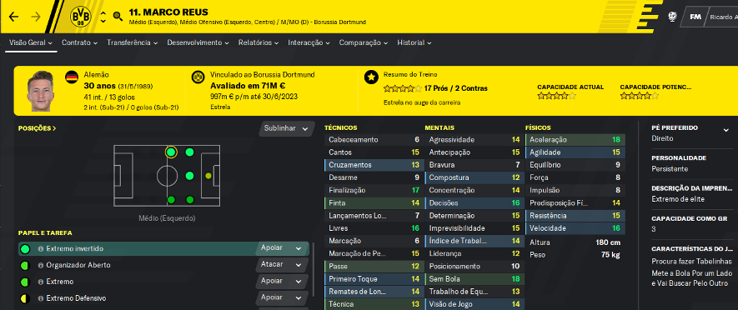Open the Desenvolvimento menu
This screenshot has width=738, height=310.
pos(198,42)
